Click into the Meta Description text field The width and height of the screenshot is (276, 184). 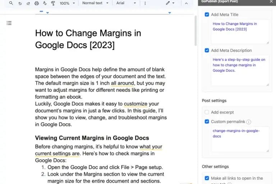click(x=240, y=70)
